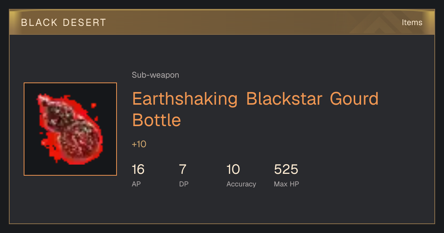Screen dimensions: 444x233
Task: Open the Items link in header
Action: tap(412, 23)
